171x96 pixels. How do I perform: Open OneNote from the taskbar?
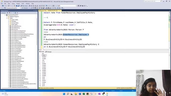click(x=99, y=94)
